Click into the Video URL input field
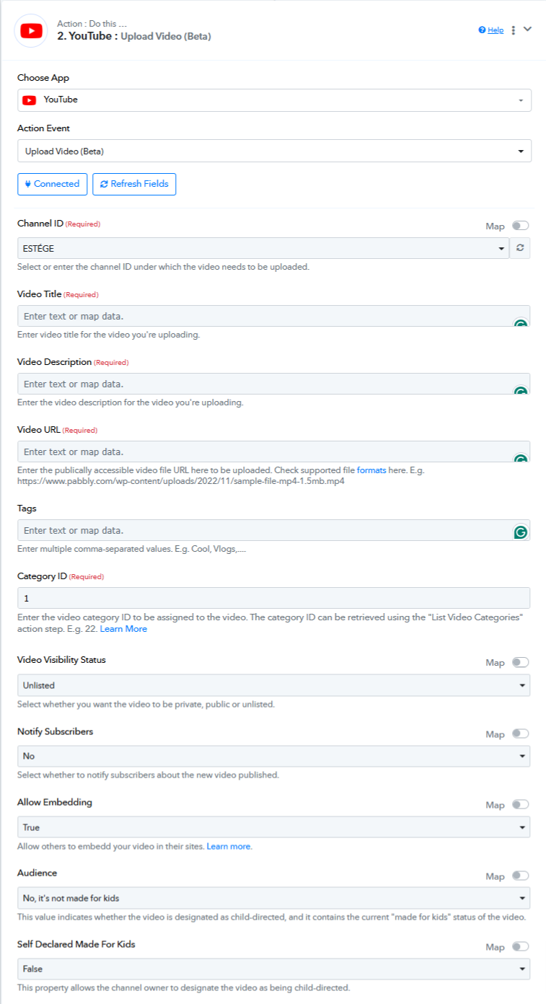Viewport: 546px width, 1004px height. [x=273, y=452]
